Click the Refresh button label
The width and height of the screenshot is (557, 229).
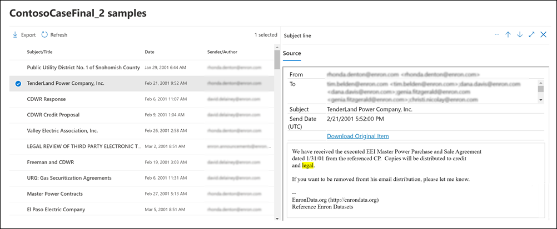[x=58, y=35]
